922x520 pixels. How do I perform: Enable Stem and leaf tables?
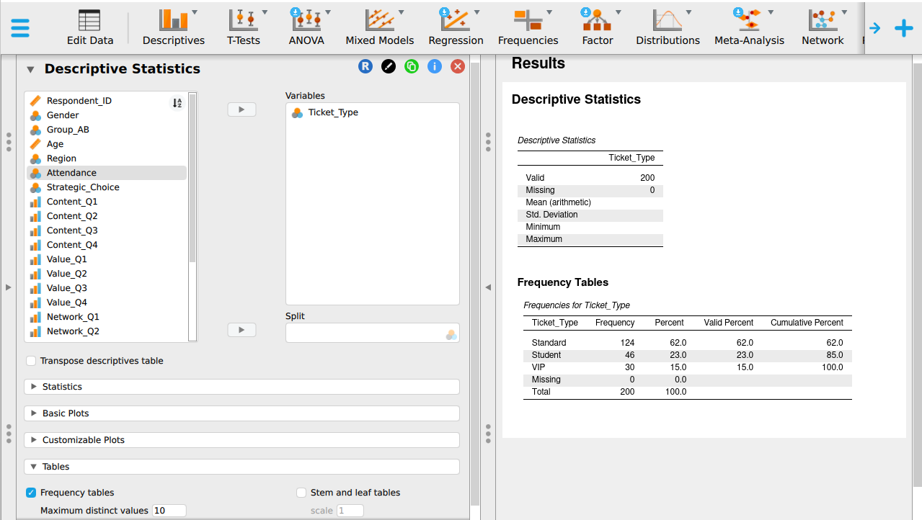tap(301, 493)
